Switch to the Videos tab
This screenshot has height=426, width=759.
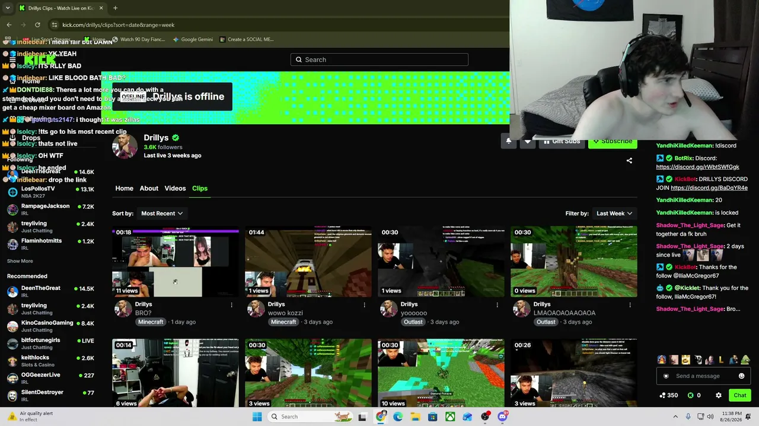175,188
